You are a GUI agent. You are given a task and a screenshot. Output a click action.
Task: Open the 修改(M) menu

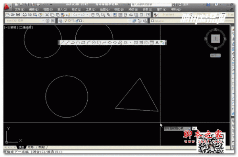coord(133,10)
